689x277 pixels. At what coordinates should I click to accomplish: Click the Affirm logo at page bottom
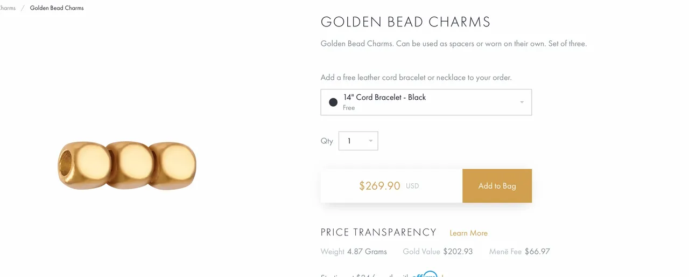425,274
